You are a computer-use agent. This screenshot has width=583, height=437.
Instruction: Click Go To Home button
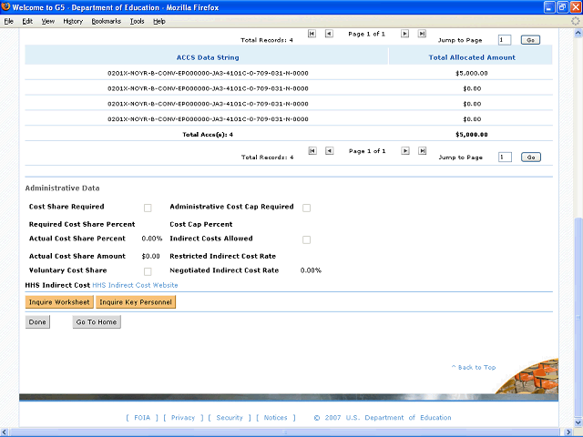(x=97, y=322)
